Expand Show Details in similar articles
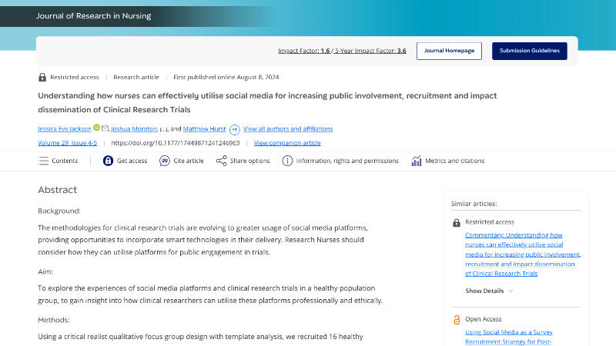The width and height of the screenshot is (616, 346). point(489,291)
